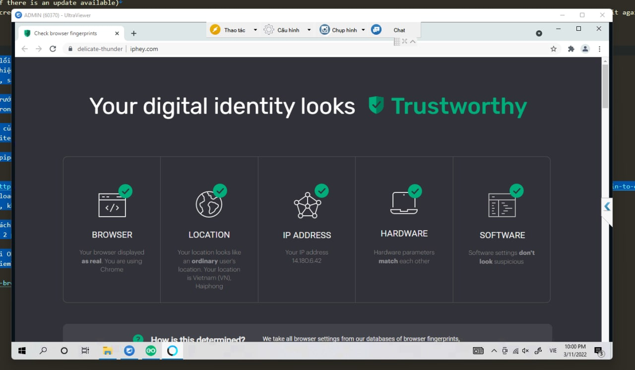Show hidden tray icons chevron
635x370 pixels.
click(x=494, y=351)
